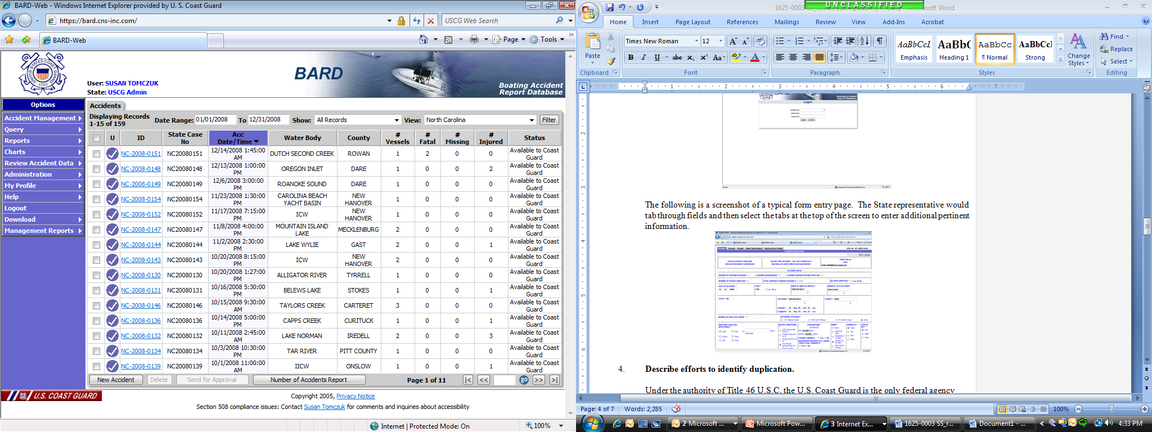
Task: Click the Word Save icon in quick access
Action: point(610,7)
